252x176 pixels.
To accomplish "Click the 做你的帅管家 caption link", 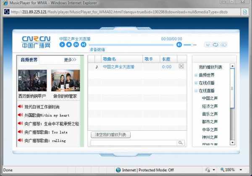I will point(65,96).
